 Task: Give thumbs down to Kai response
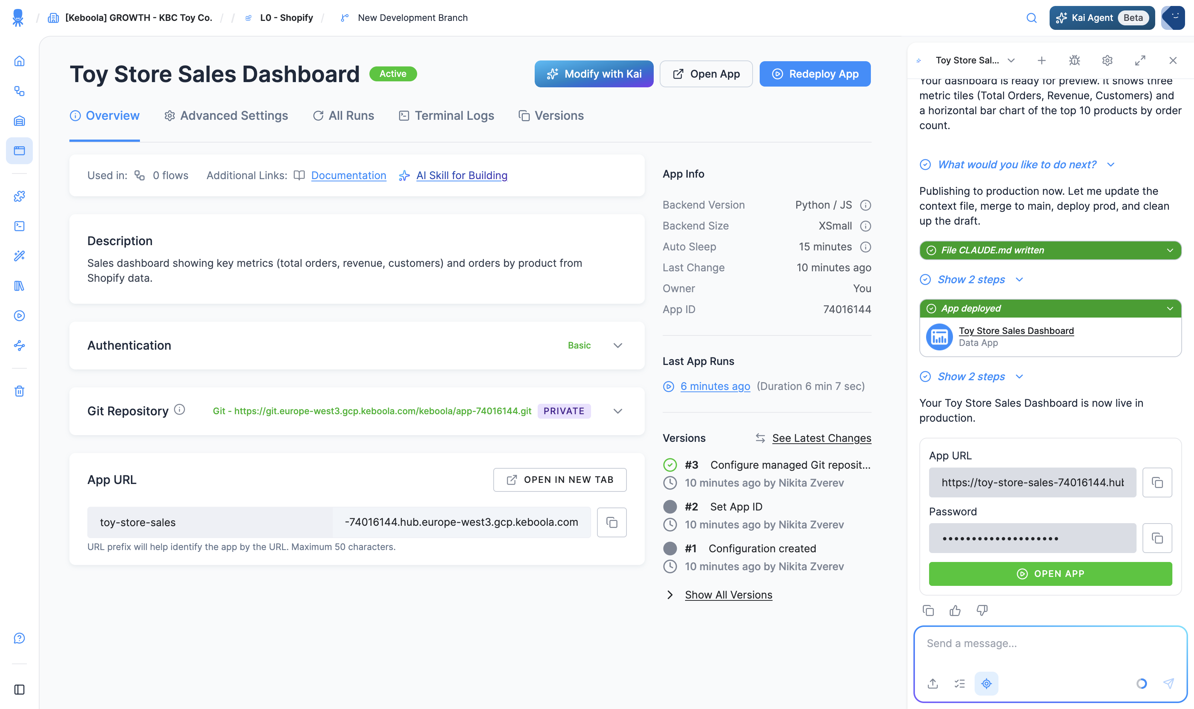[x=982, y=610]
